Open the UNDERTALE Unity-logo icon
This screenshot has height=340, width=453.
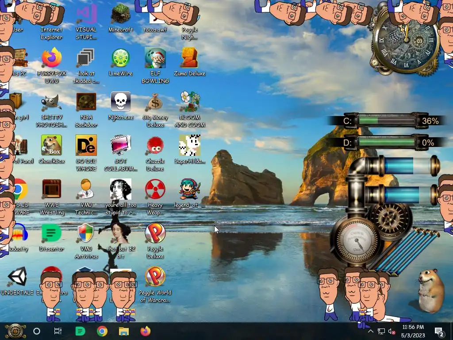pos(17,280)
